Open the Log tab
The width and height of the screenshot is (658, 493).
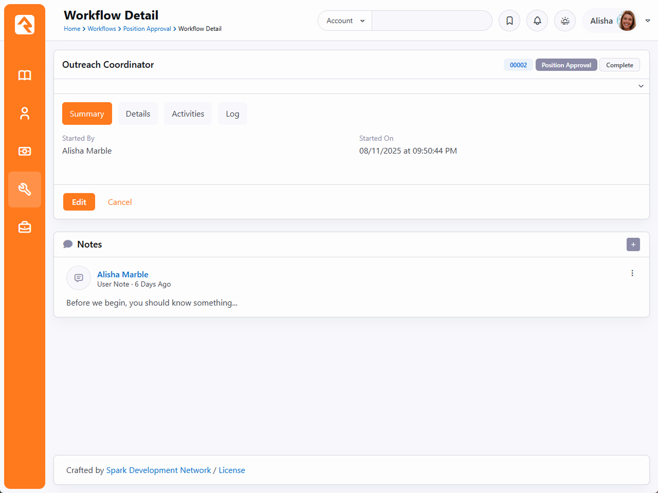[232, 113]
